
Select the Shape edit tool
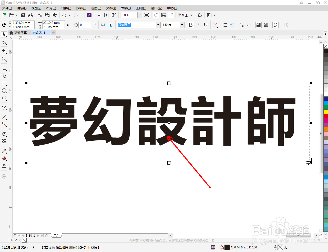pyautogui.click(x=4, y=42)
